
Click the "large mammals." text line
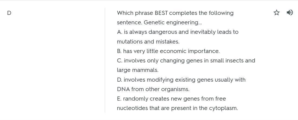click(x=138, y=70)
